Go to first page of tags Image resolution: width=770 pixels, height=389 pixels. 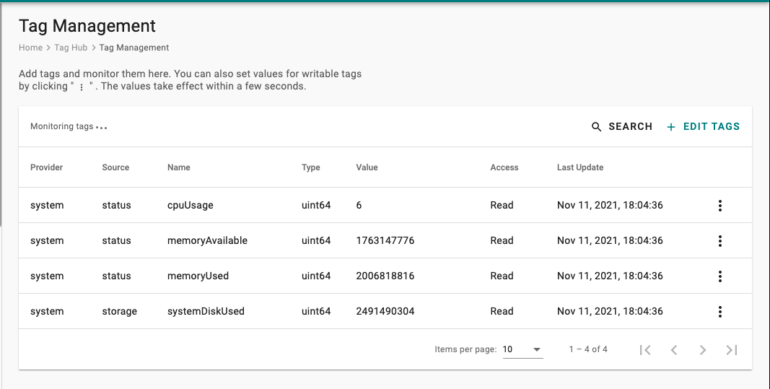click(645, 350)
